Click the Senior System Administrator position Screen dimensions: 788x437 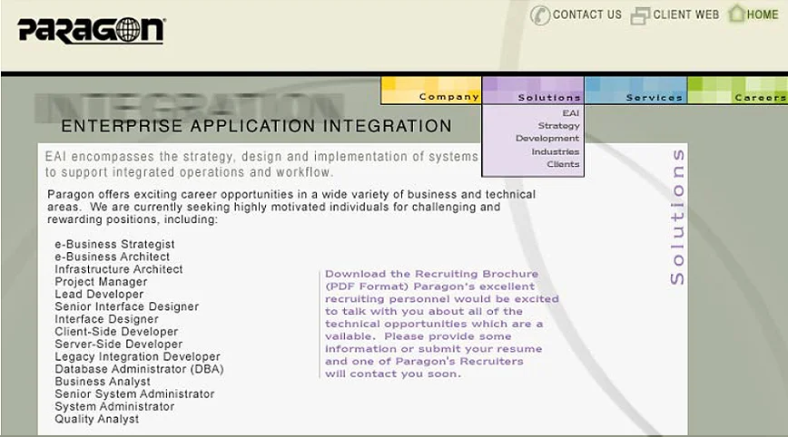click(x=134, y=394)
